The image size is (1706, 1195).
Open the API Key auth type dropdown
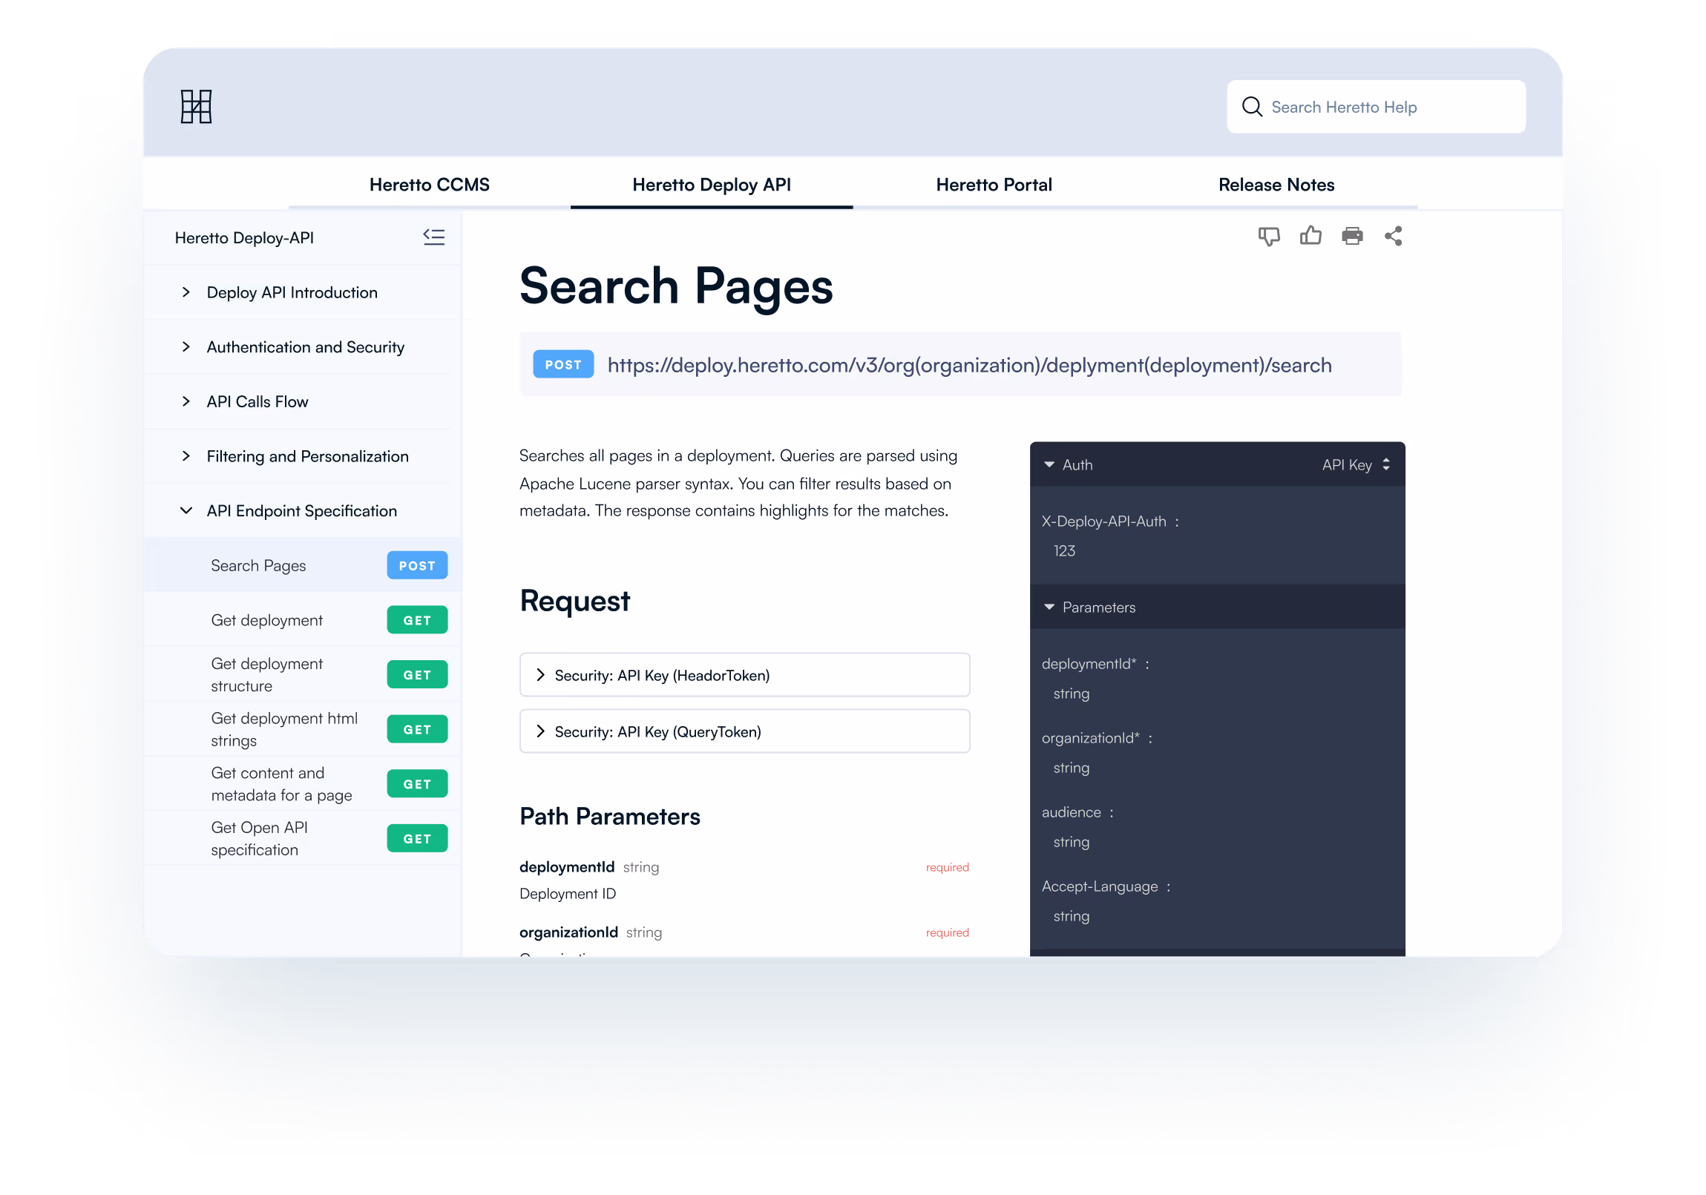pyautogui.click(x=1355, y=465)
